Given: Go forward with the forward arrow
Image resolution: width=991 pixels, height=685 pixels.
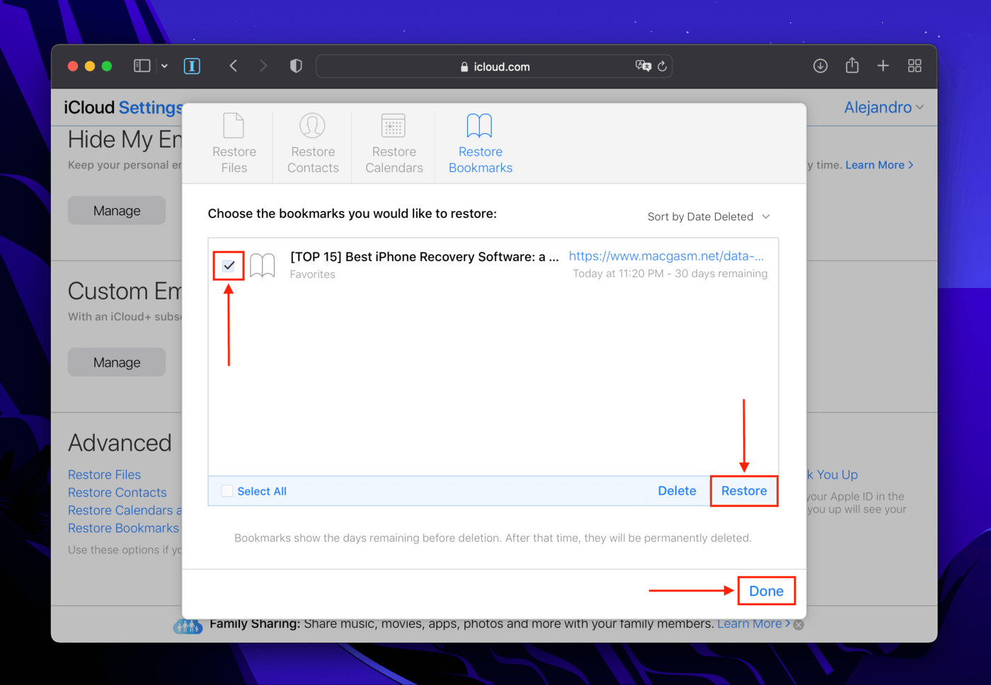Looking at the screenshot, I should (x=263, y=66).
